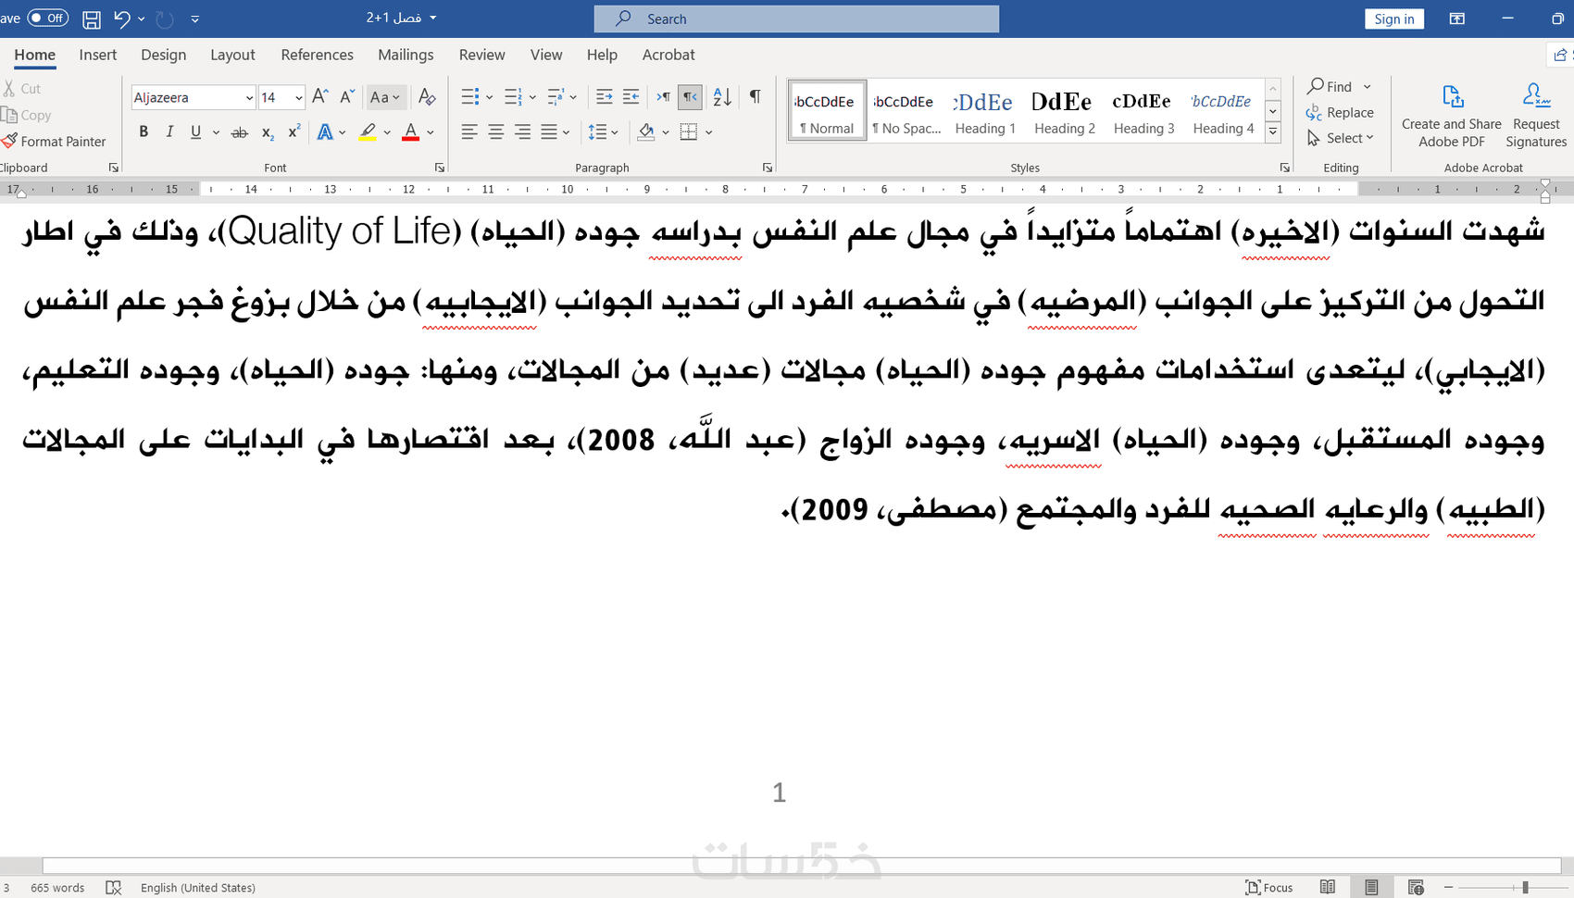Switch to Read Mode view
Image resolution: width=1574 pixels, height=898 pixels.
coord(1328,887)
